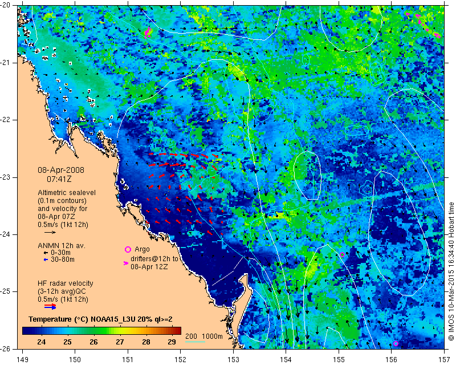The width and height of the screenshot is (456, 365).
Task: Click the date label 08-Apr-2008
Action: pyautogui.click(x=61, y=170)
